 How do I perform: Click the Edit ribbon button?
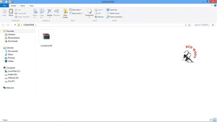[98, 13]
